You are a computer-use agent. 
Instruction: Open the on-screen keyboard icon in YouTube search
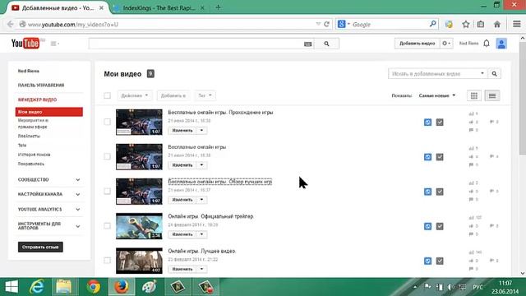307,44
